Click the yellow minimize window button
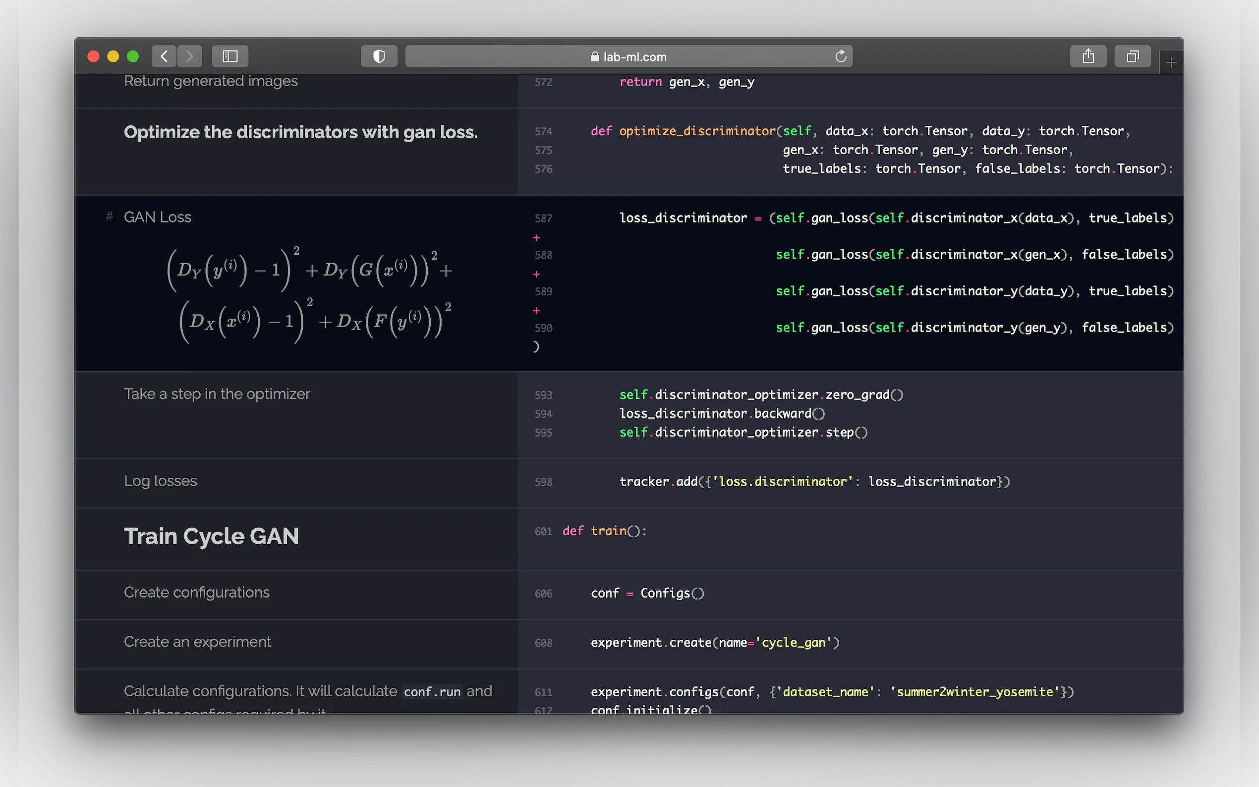The image size is (1259, 787). click(113, 56)
